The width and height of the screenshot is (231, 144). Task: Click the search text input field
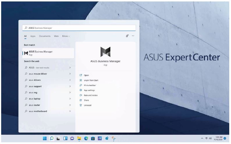point(79,28)
